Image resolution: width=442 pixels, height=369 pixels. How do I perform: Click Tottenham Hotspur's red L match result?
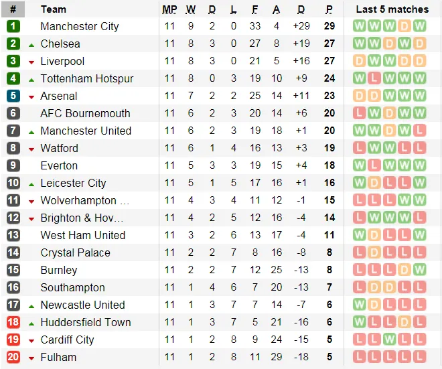click(x=374, y=78)
